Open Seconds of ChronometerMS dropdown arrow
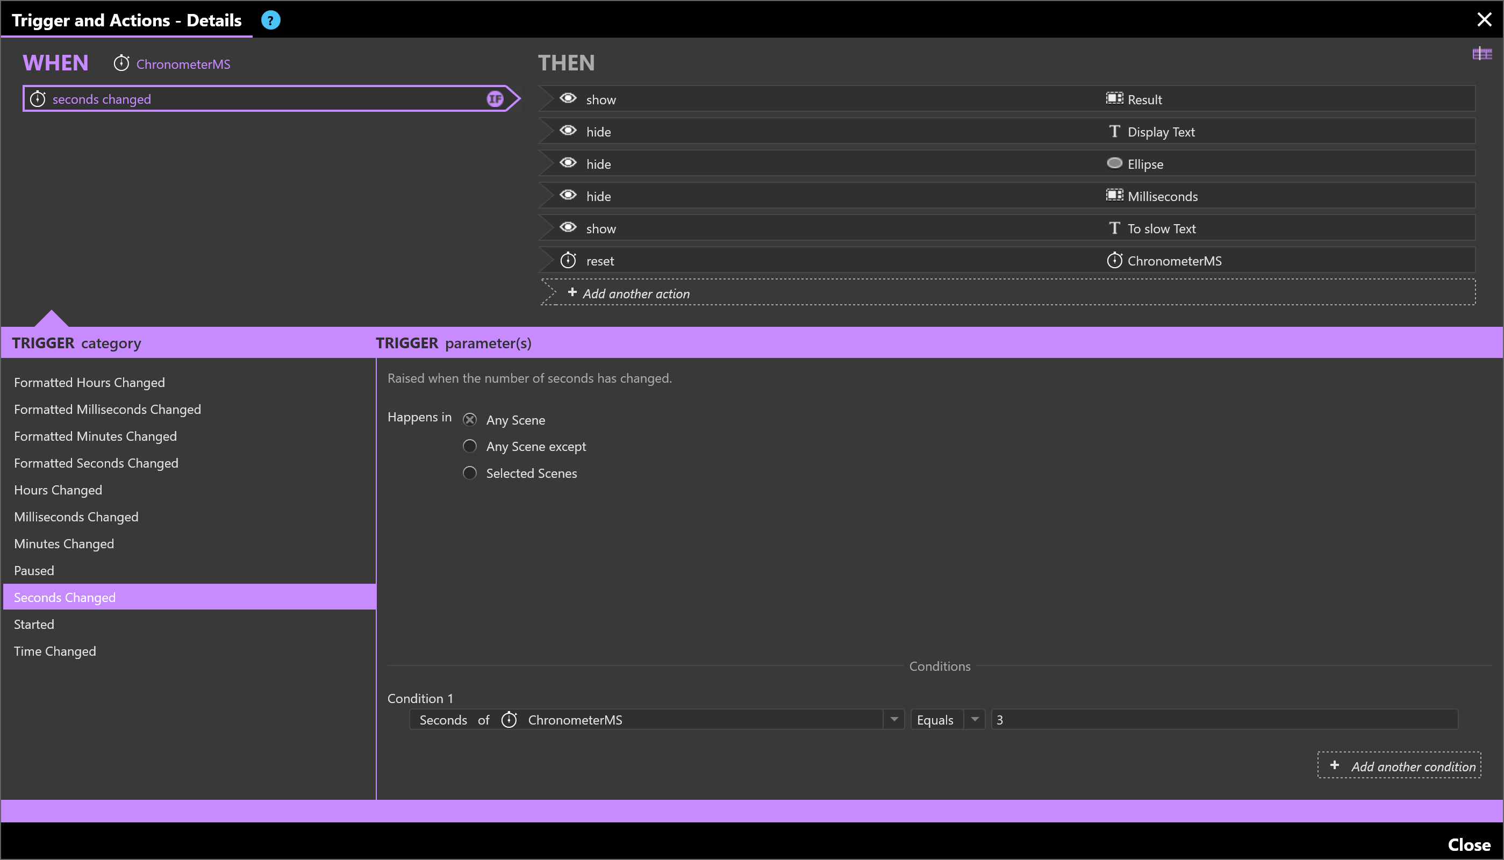 point(894,719)
